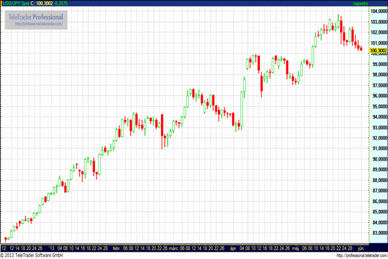388x259 pixels.
Task: Click the '12 year marker at axis start
Action: (5, 247)
